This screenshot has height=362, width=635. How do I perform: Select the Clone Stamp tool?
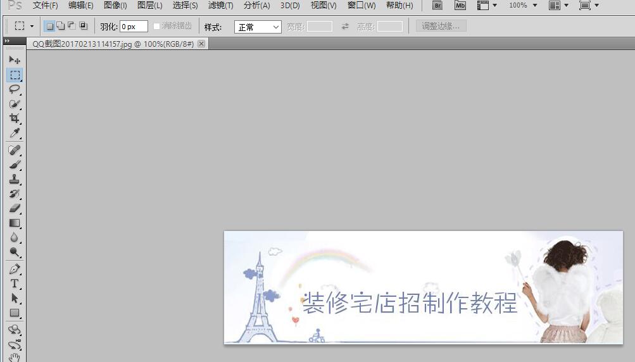(x=15, y=179)
